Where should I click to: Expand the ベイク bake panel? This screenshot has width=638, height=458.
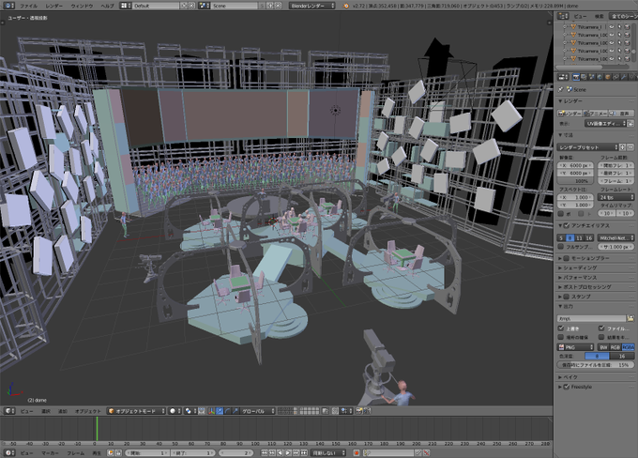569,377
